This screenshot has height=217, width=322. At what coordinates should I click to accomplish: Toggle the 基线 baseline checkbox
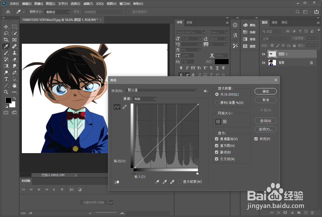217,152
